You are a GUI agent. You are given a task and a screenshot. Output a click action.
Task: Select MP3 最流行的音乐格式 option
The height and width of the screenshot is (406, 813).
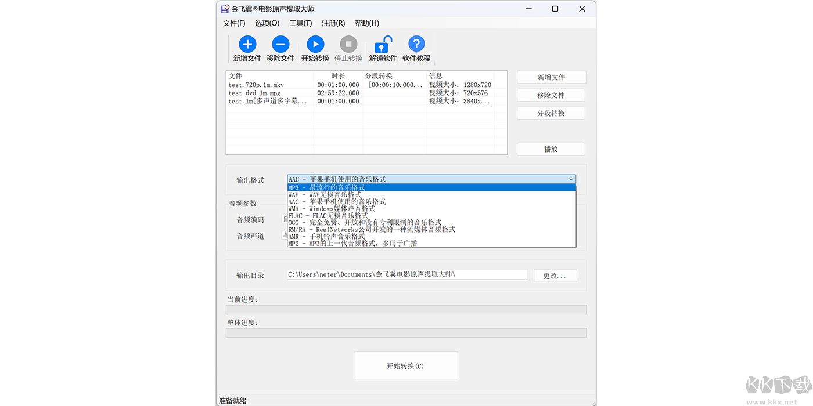click(348, 187)
